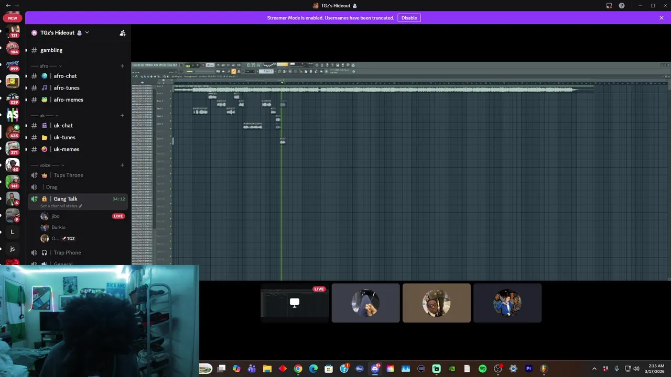The height and width of the screenshot is (377, 671).
Task: Show hidden system tray icons
Action: [x=594, y=369]
